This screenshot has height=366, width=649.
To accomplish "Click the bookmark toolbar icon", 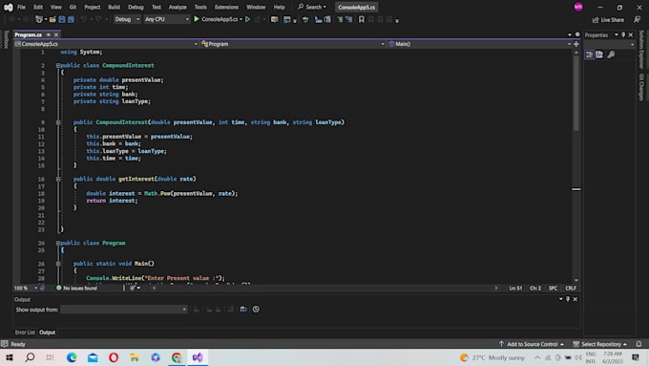I will tap(362, 19).
